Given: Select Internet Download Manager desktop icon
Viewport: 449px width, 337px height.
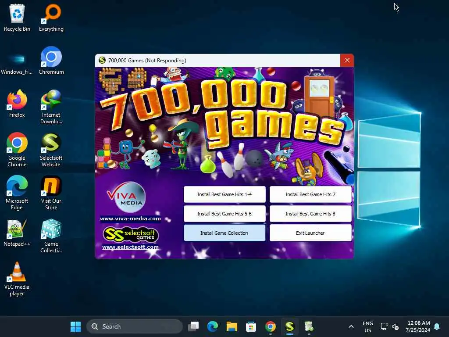Looking at the screenshot, I should pyautogui.click(x=51, y=107).
